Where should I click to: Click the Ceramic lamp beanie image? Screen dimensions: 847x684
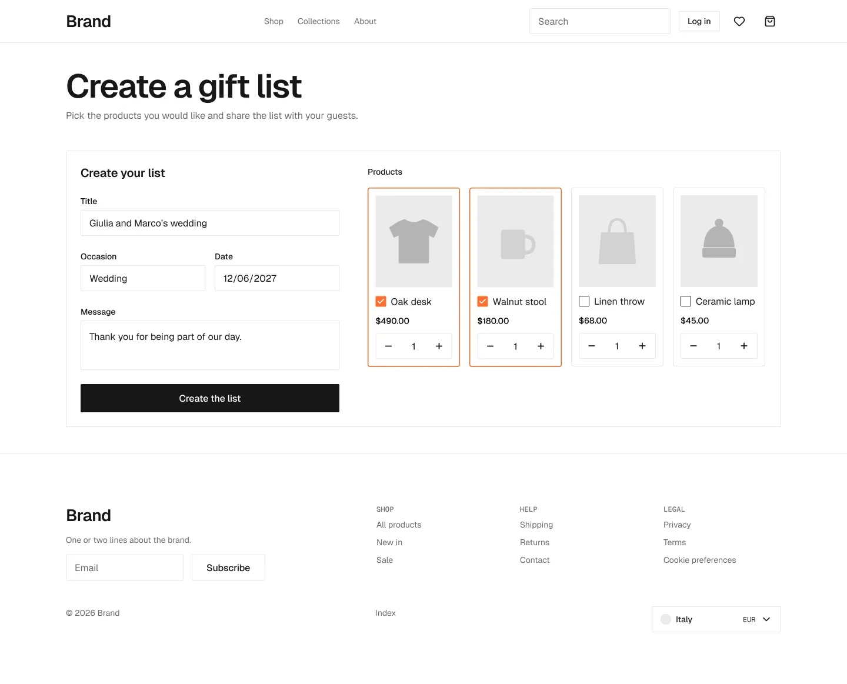(719, 241)
